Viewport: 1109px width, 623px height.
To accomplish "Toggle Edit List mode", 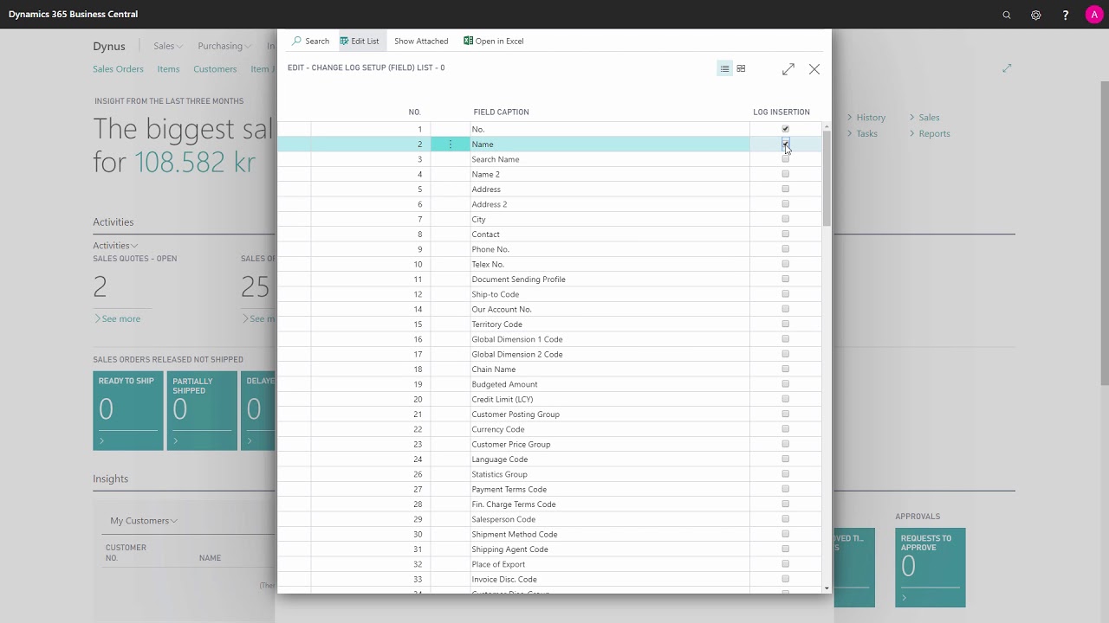I will 360,41.
